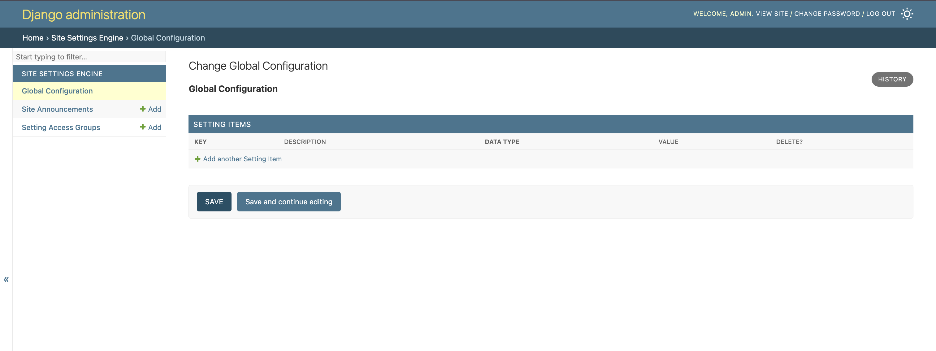The height and width of the screenshot is (351, 936).
Task: Open Setting Access Groups in sidebar
Action: point(61,127)
